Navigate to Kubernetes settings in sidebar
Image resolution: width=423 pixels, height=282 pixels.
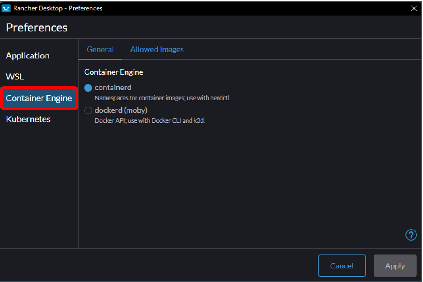[x=28, y=119]
